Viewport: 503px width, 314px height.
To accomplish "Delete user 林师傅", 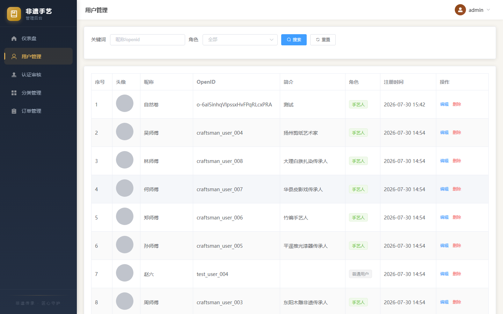I will tap(457, 161).
